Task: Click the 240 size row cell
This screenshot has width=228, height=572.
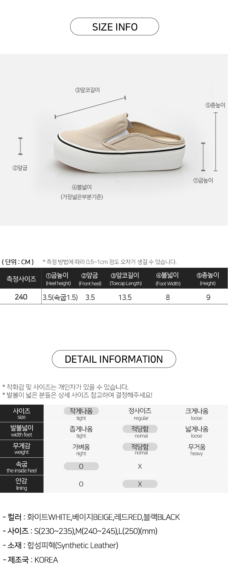Action: coord(21,297)
